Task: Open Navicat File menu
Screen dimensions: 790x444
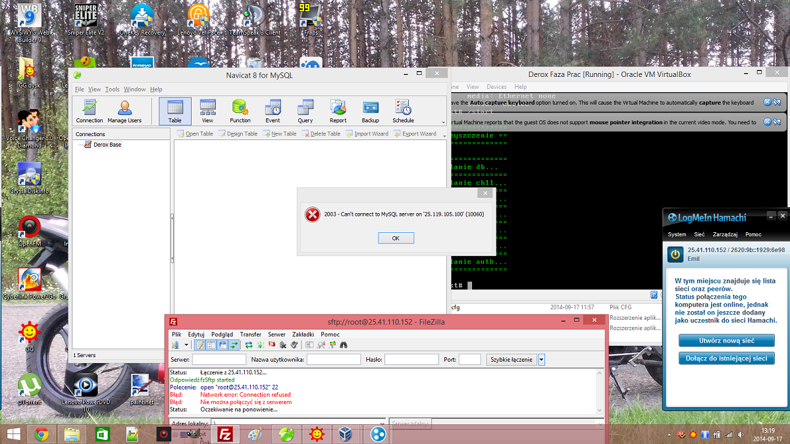Action: point(79,89)
